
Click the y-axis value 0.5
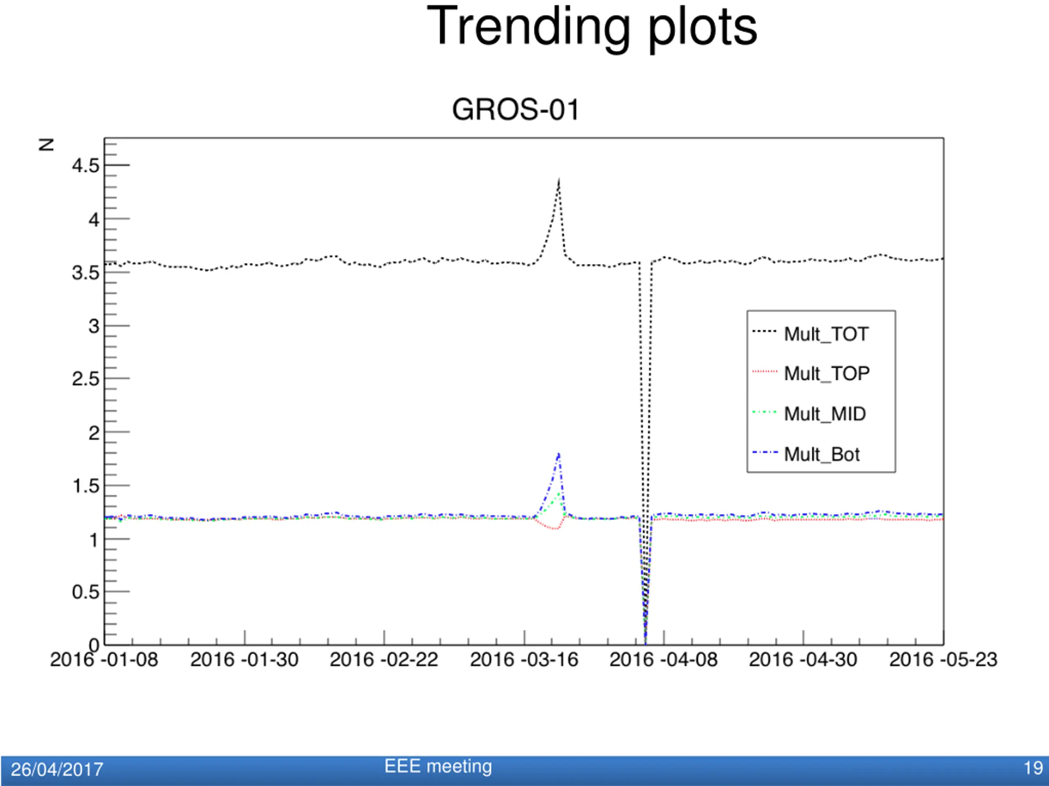(85, 593)
